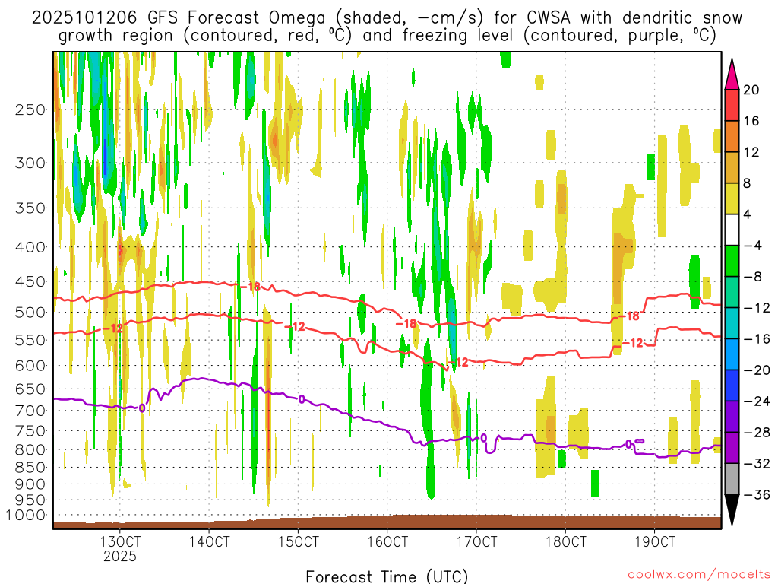The image size is (778, 584).
Task: Click the coolwx.com/modelts link text
Action: 699,575
